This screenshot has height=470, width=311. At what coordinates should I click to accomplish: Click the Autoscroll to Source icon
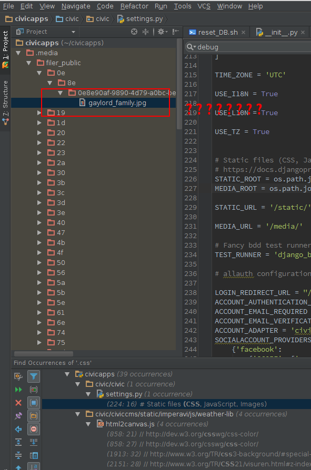point(34,442)
